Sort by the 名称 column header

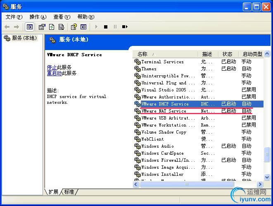(165, 54)
